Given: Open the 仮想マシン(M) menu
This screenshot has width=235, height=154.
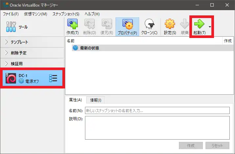Looking at the screenshot, I should pos(35,14).
